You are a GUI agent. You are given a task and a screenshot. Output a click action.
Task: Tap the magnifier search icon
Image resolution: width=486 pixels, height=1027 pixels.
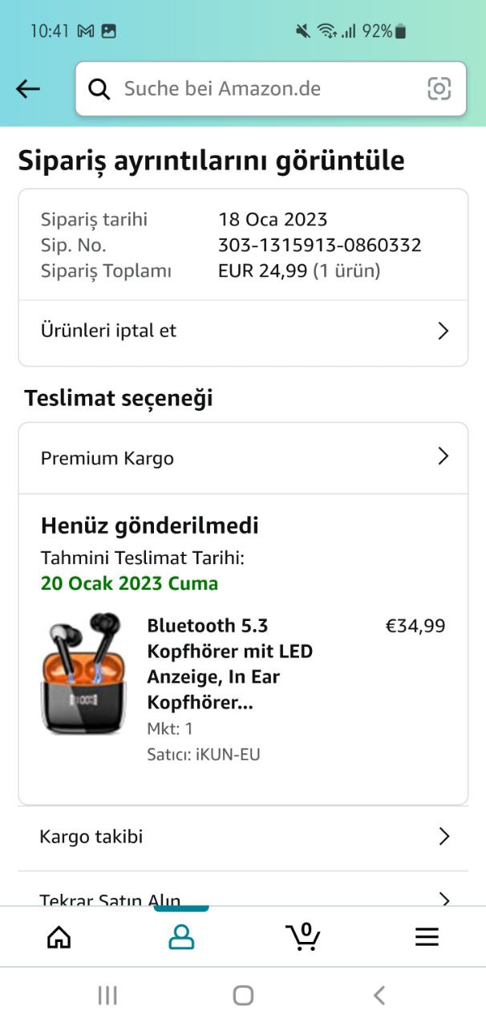(x=99, y=89)
